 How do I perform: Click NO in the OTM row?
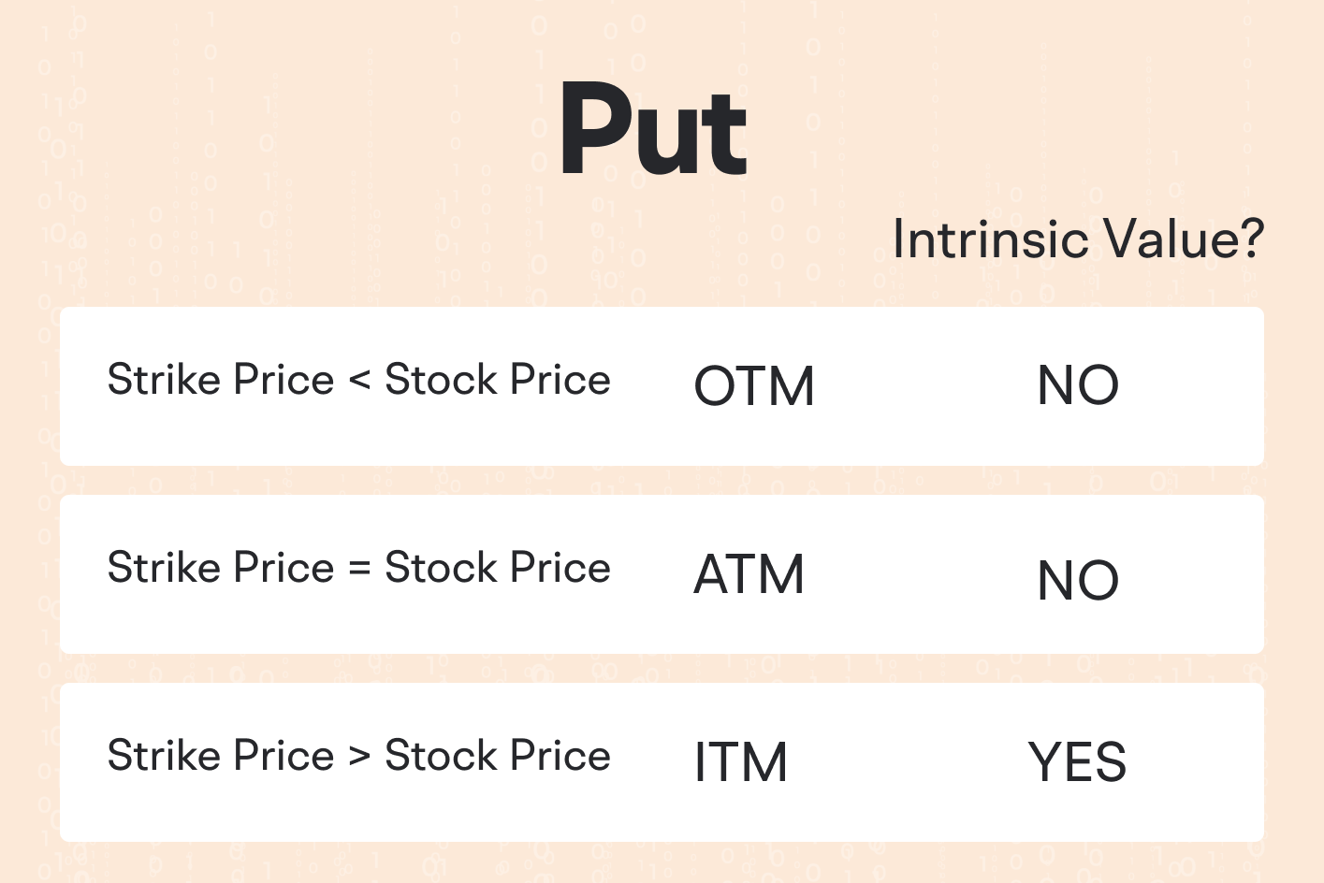[x=1078, y=385]
